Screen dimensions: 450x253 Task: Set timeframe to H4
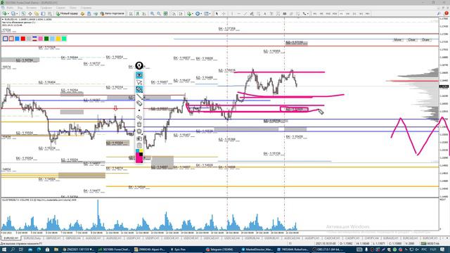point(348,13)
